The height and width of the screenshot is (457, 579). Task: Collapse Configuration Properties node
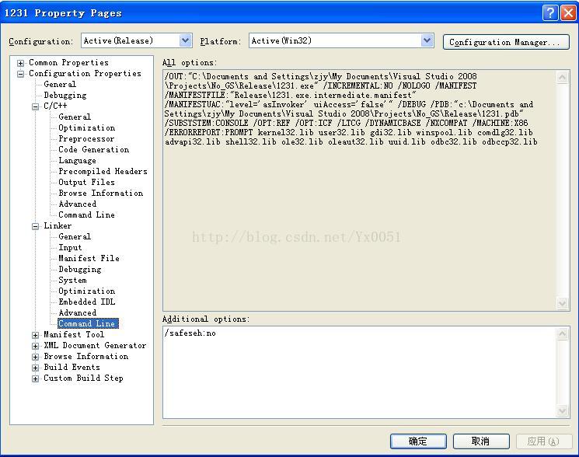click(x=21, y=74)
